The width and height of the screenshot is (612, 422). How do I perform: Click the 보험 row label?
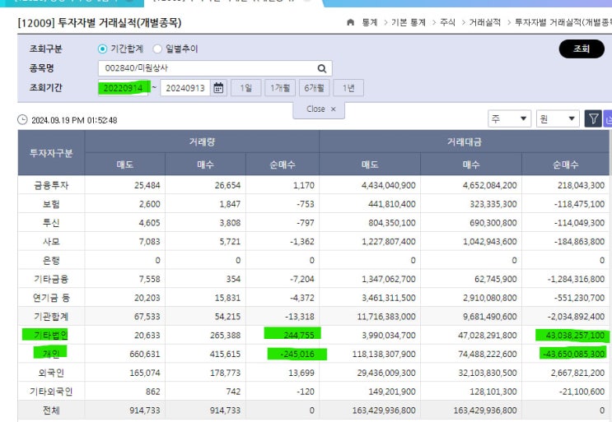[51, 204]
